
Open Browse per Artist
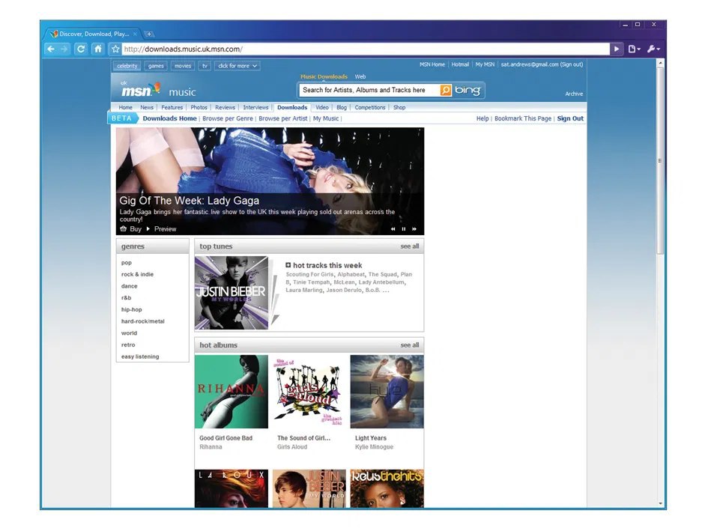click(283, 118)
